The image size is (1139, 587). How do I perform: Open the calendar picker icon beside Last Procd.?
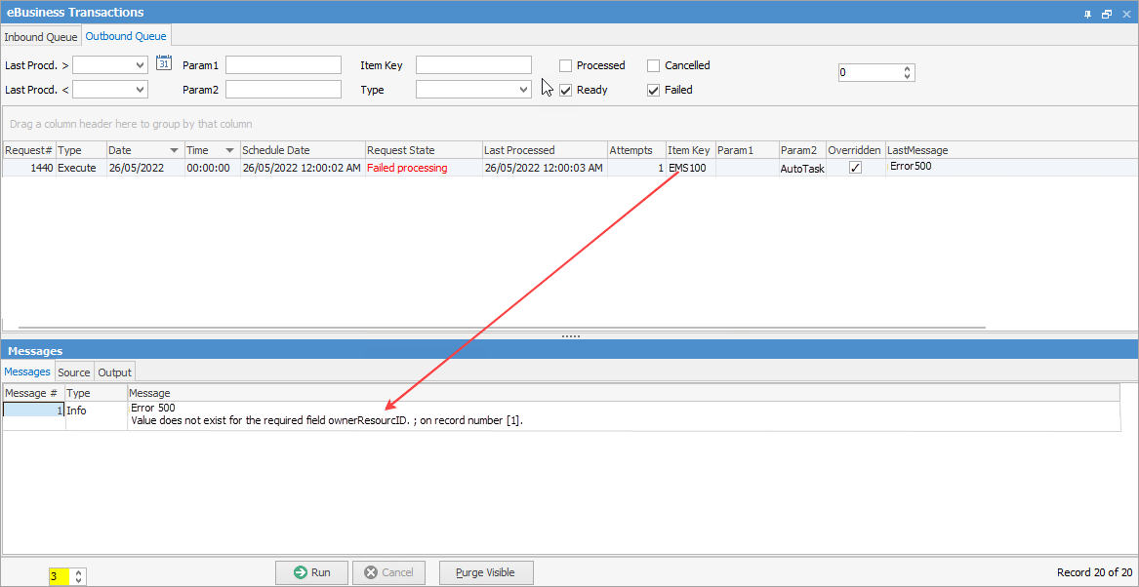(x=163, y=63)
